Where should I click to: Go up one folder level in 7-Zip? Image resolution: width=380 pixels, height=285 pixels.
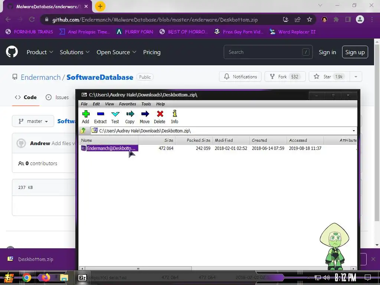(x=83, y=131)
